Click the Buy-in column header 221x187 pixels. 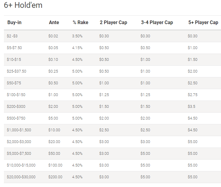click(14, 22)
